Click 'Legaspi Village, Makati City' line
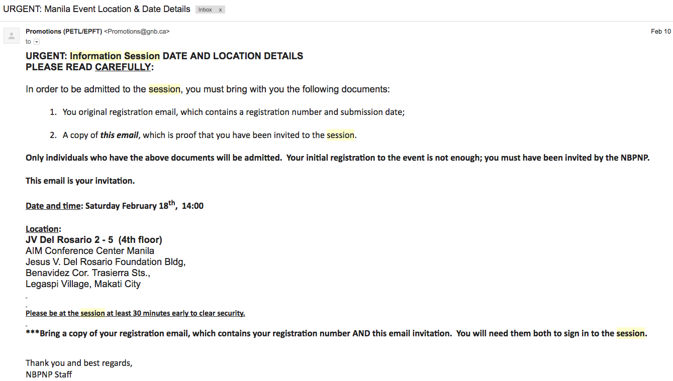673x381 pixels. [x=83, y=284]
